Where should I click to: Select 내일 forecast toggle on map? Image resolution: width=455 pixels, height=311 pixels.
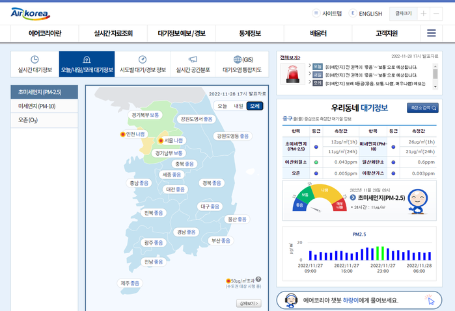coord(239,105)
